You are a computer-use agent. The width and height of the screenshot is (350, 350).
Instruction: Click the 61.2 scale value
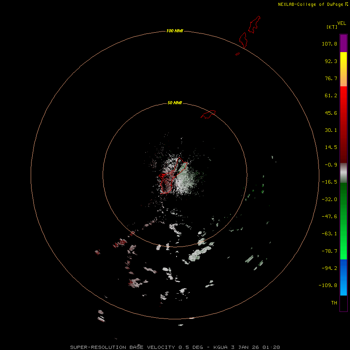331,96
